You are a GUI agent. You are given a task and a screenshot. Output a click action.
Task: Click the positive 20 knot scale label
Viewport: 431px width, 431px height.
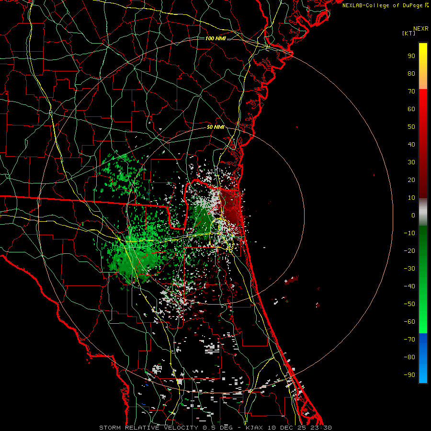(411, 180)
